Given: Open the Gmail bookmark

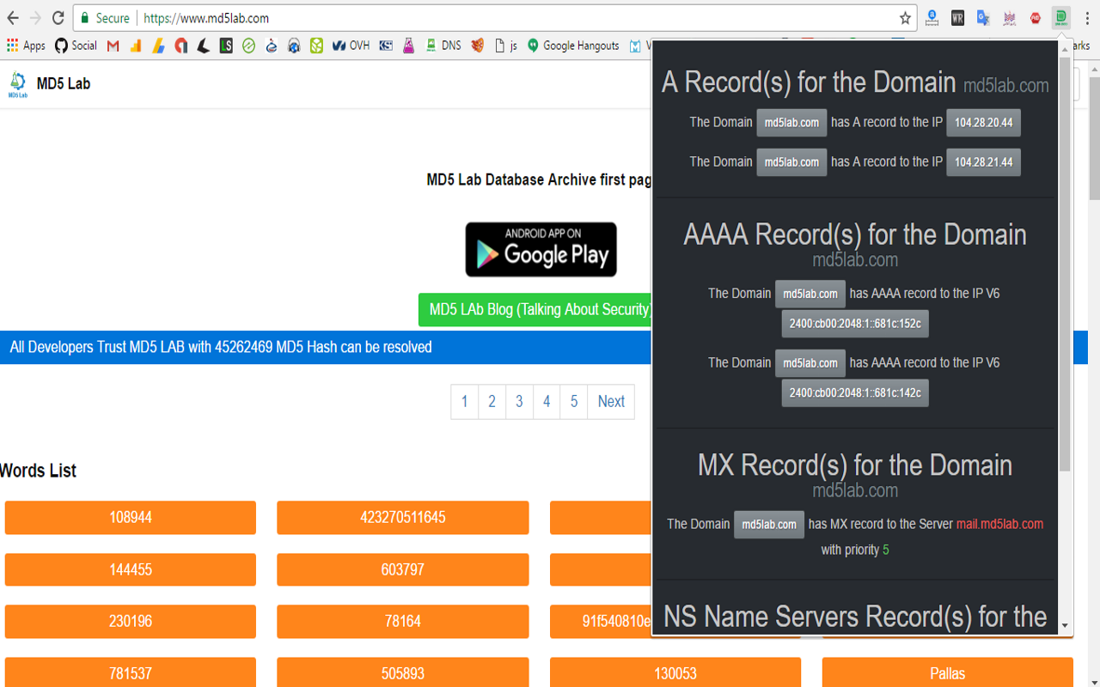Looking at the screenshot, I should click(x=113, y=46).
